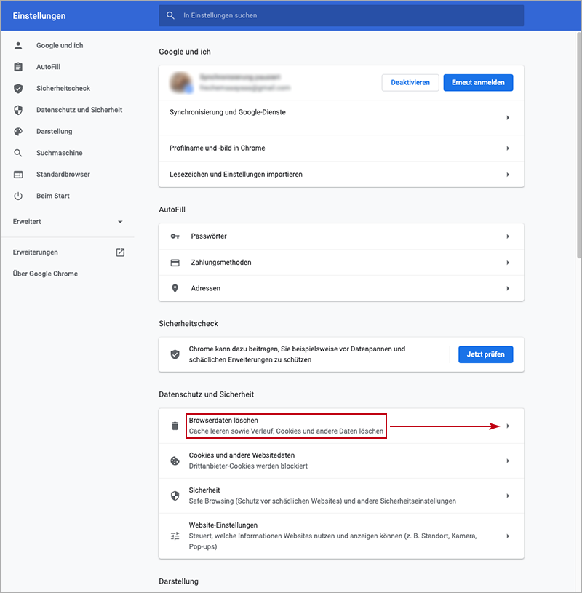Click the Erneut anmelden button

(478, 82)
